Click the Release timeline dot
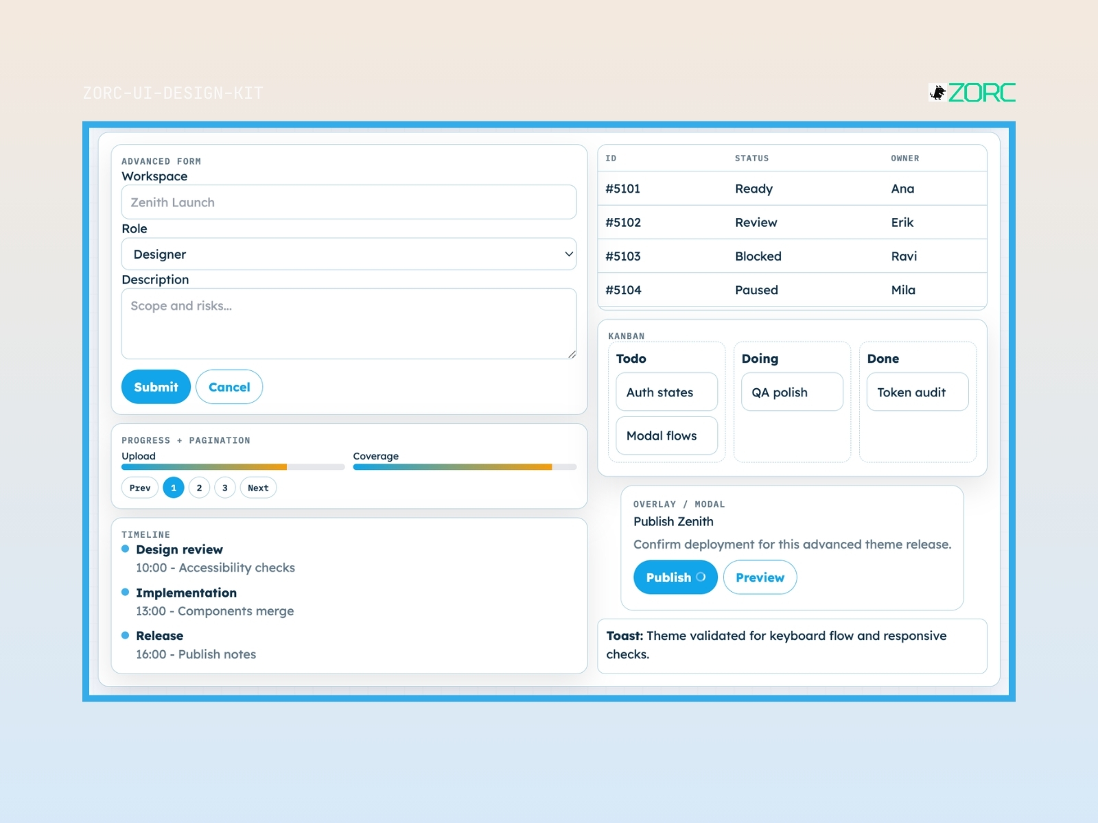This screenshot has height=823, width=1098. pyautogui.click(x=125, y=635)
